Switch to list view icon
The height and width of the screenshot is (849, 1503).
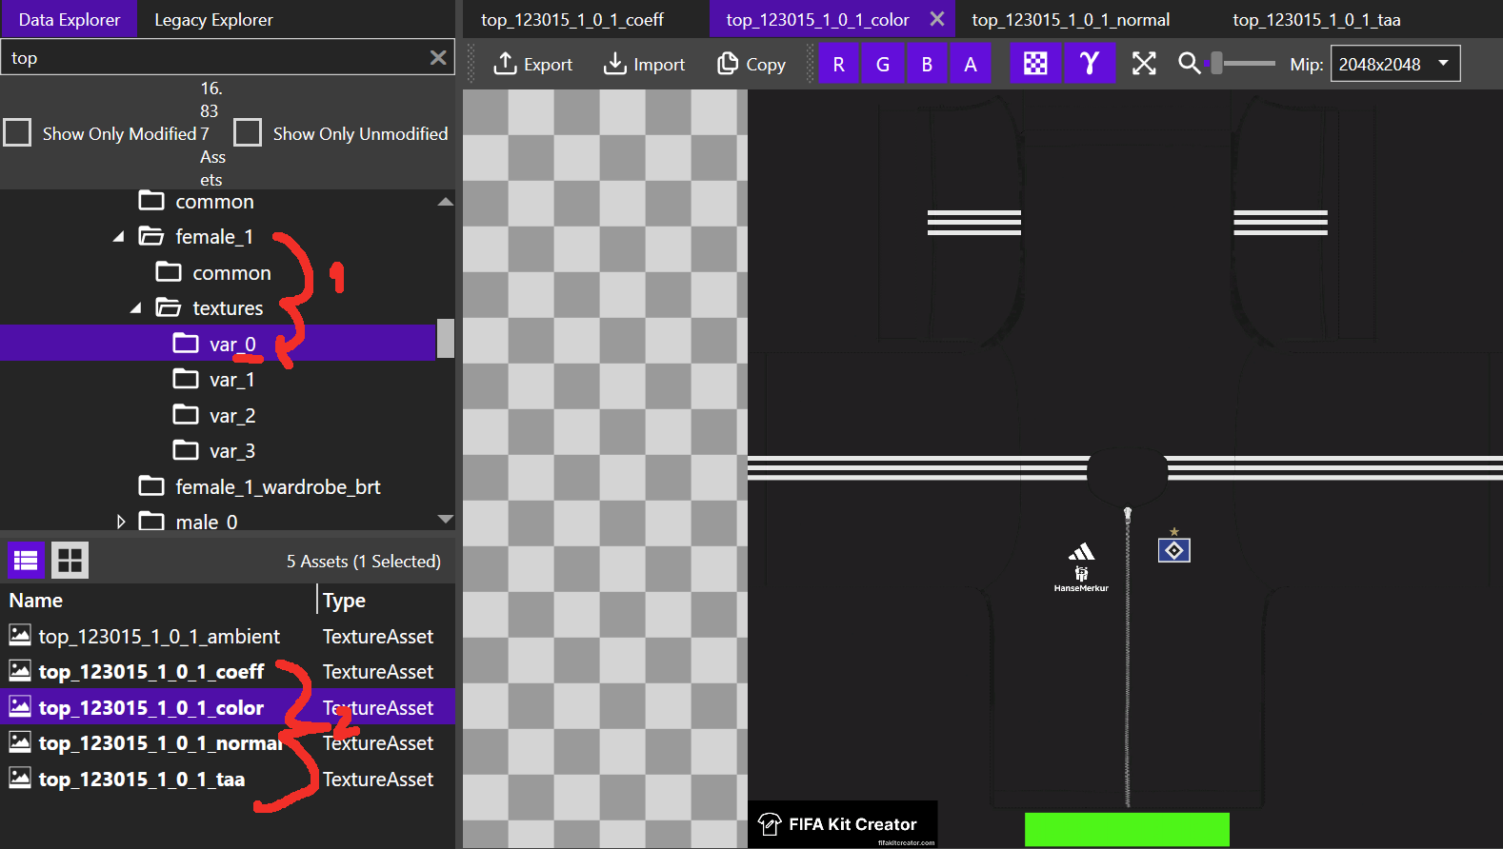26,561
